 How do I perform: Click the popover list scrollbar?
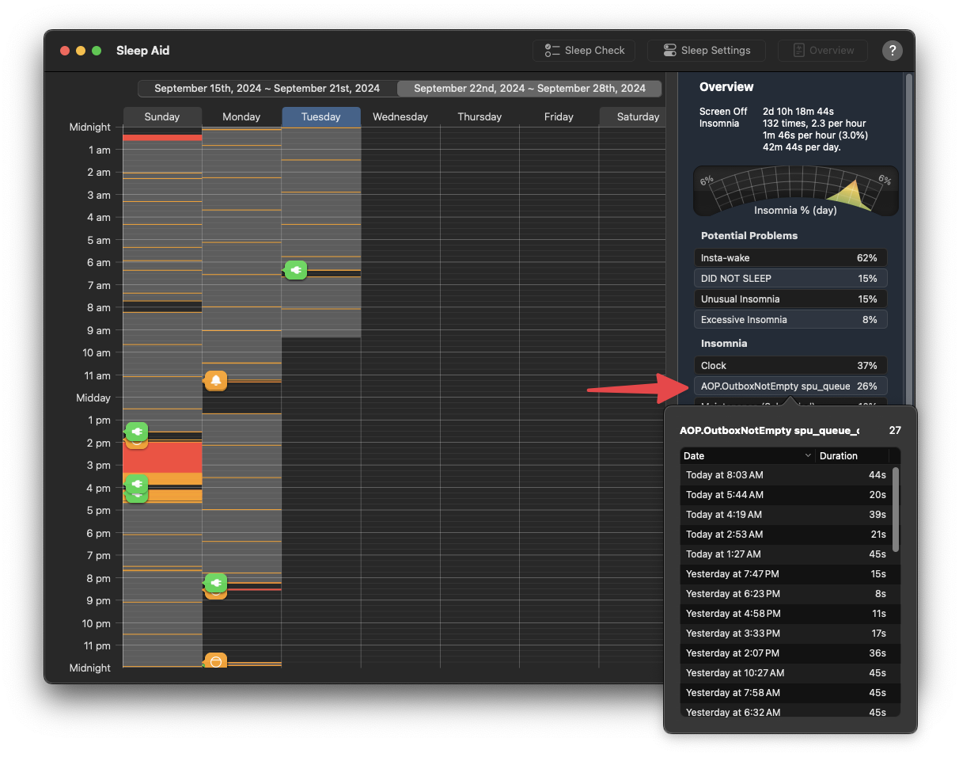[x=896, y=509]
